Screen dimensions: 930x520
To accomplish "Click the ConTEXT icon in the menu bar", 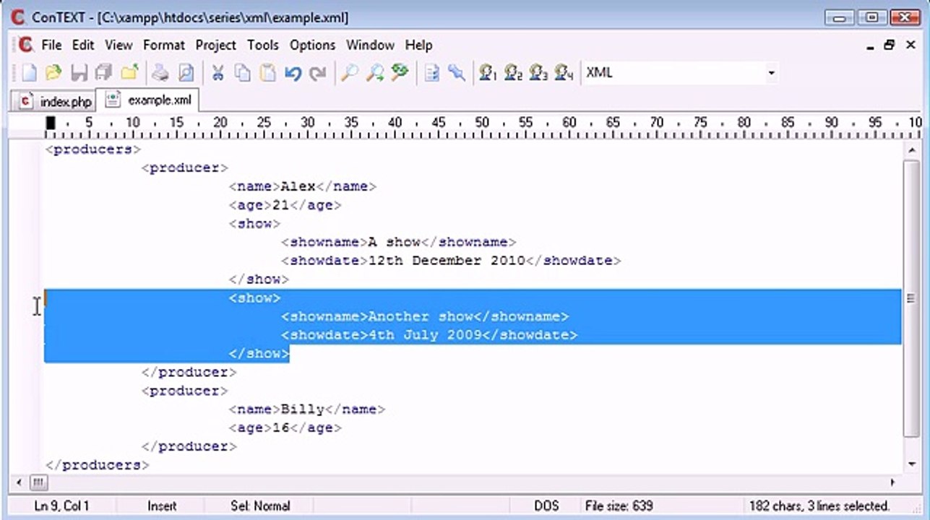I will (26, 45).
